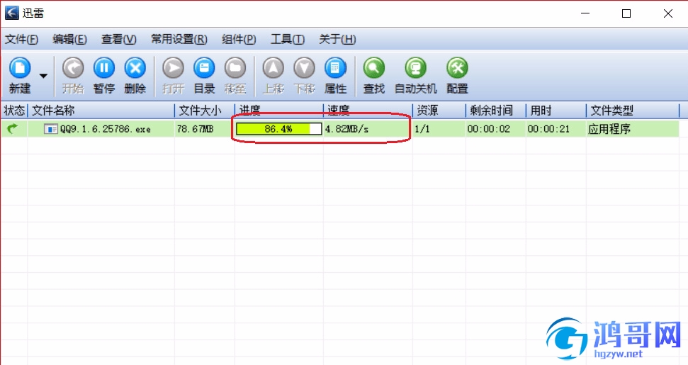Click the 86.4% download progress bar
This screenshot has height=365, width=688.
click(279, 128)
